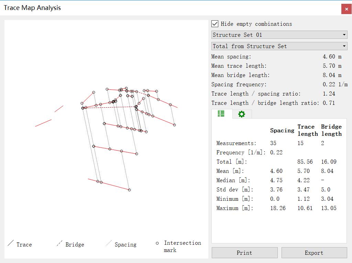
Task: Click the Spacing dotted-line legend symbol
Action: [x=109, y=244]
